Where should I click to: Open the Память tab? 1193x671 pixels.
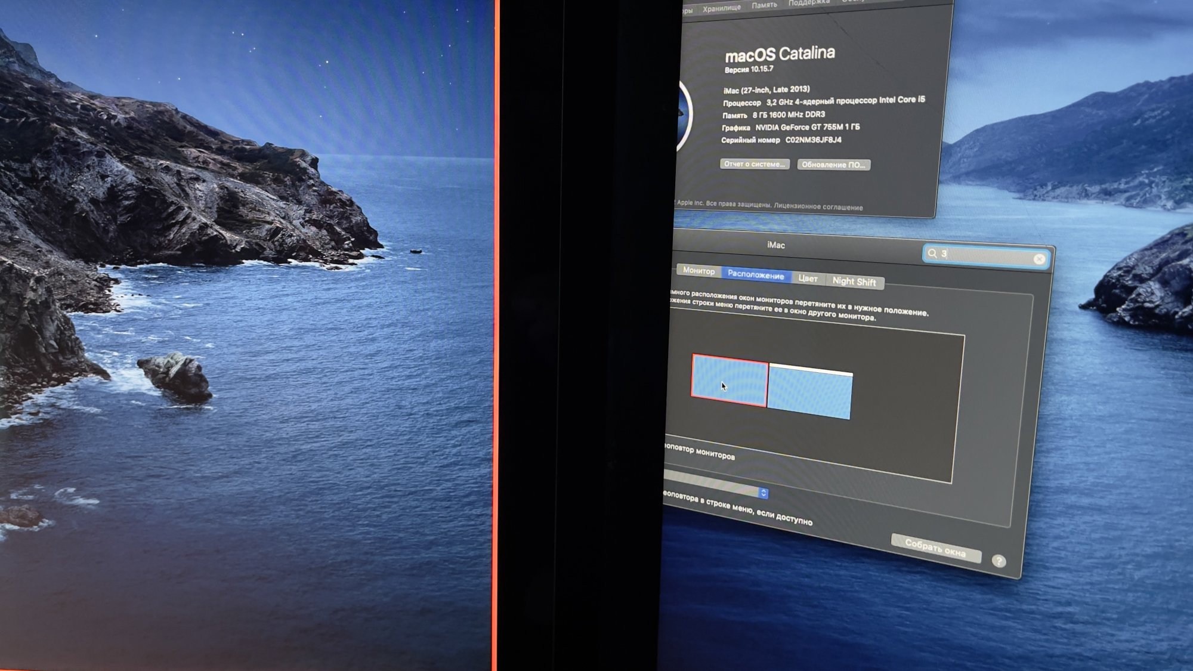pos(764,5)
